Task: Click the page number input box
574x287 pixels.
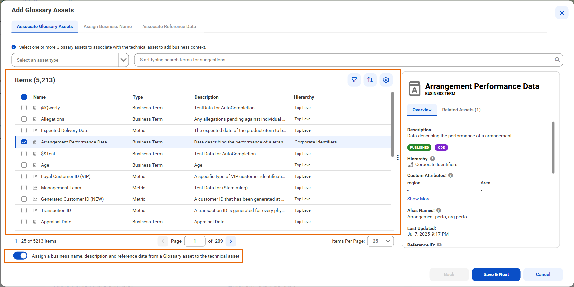Action: click(195, 241)
